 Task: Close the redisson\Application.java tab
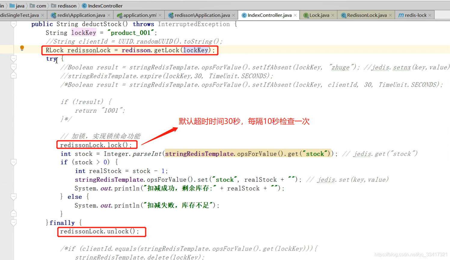point(234,15)
